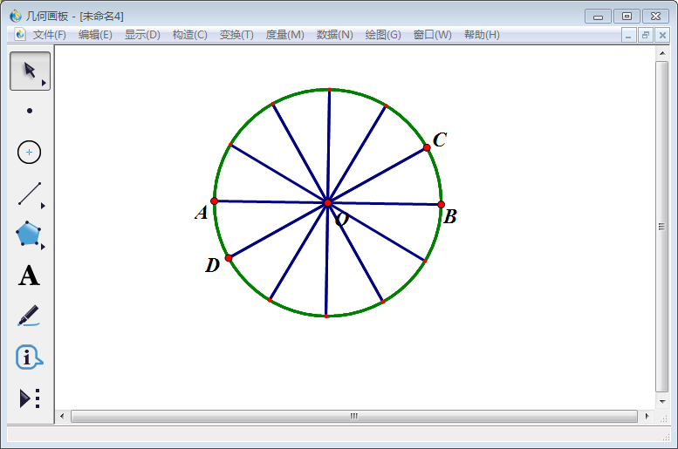Viewport: 678px width, 449px height.
Task: Open the 绘图(G) menu
Action: tap(383, 35)
